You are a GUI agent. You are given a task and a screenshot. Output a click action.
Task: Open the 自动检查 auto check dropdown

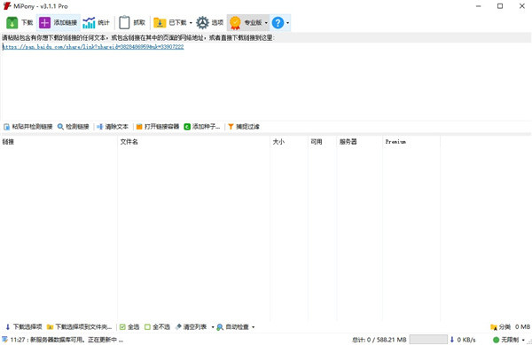tap(253, 327)
